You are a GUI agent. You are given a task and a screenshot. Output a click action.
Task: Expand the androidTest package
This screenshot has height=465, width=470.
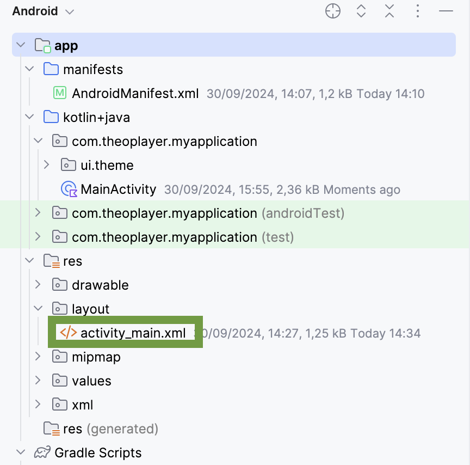[x=38, y=213]
